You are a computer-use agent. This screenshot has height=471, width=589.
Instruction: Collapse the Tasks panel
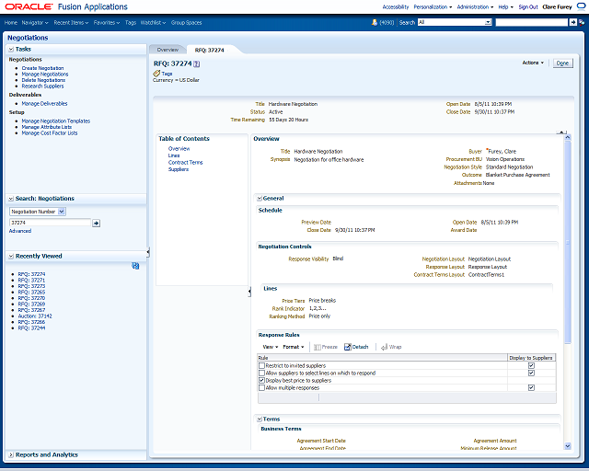11,49
